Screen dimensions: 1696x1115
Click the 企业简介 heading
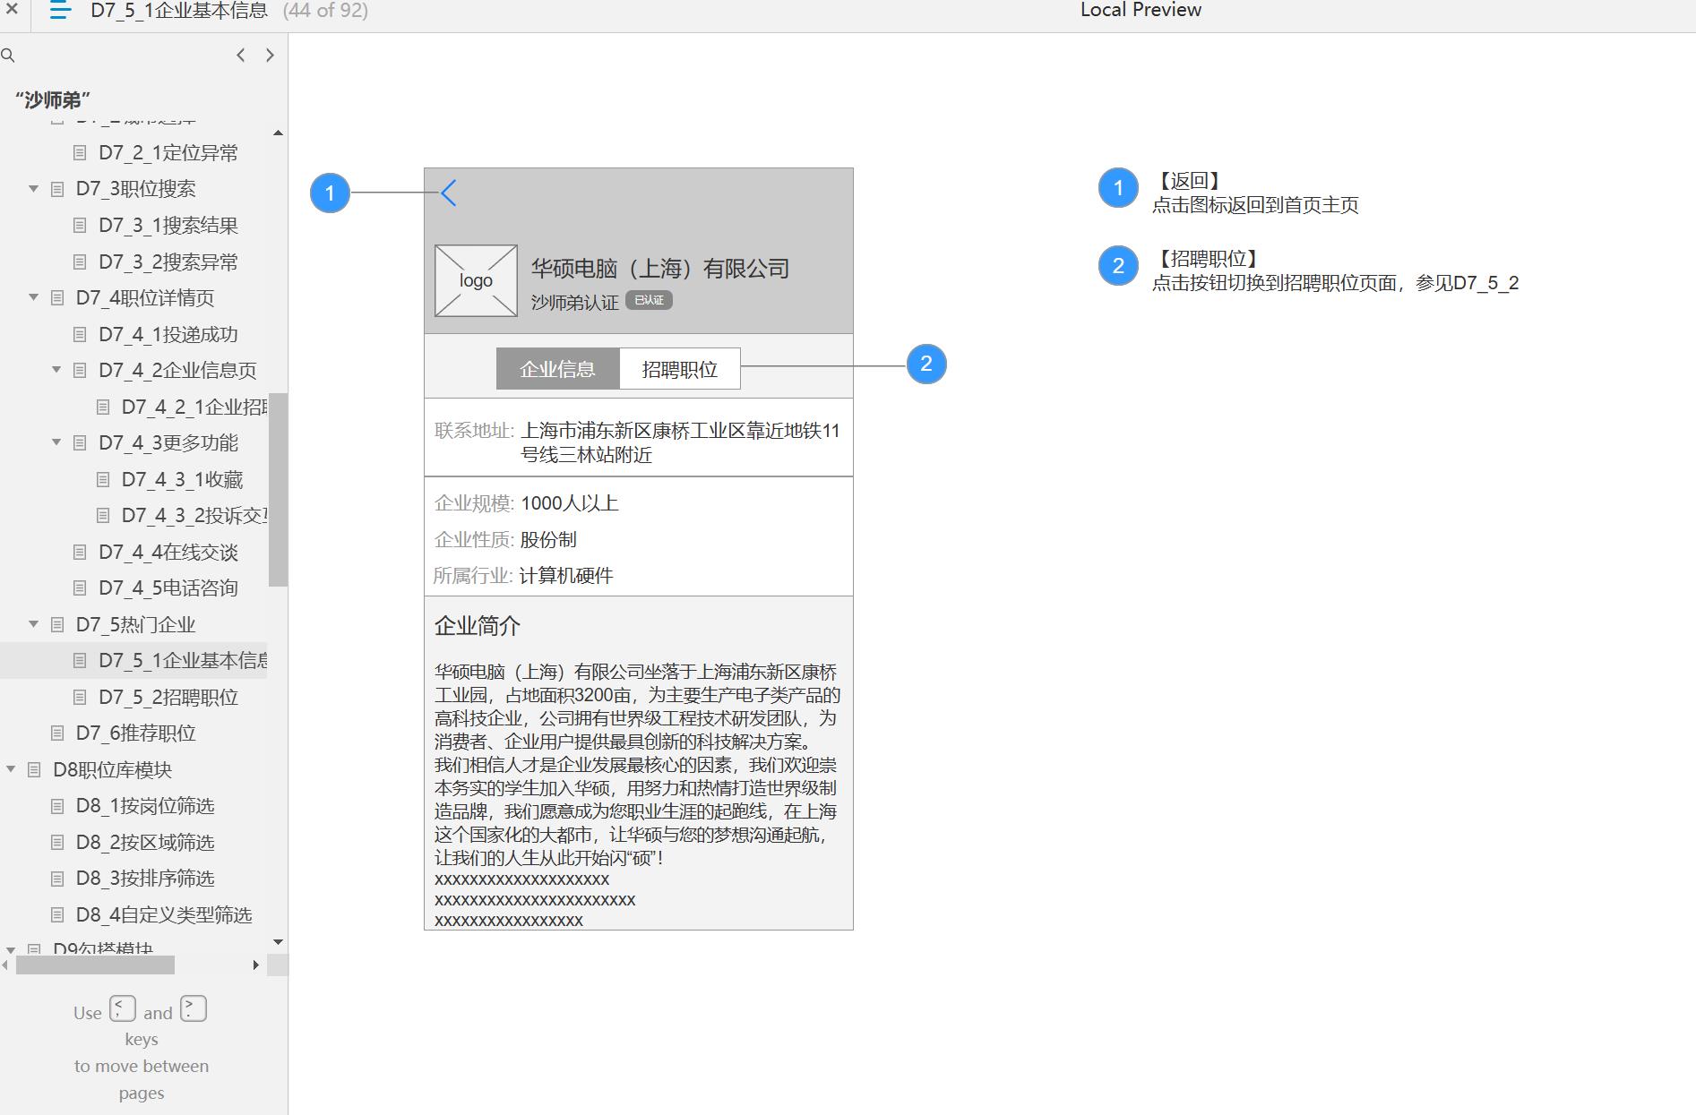(478, 626)
